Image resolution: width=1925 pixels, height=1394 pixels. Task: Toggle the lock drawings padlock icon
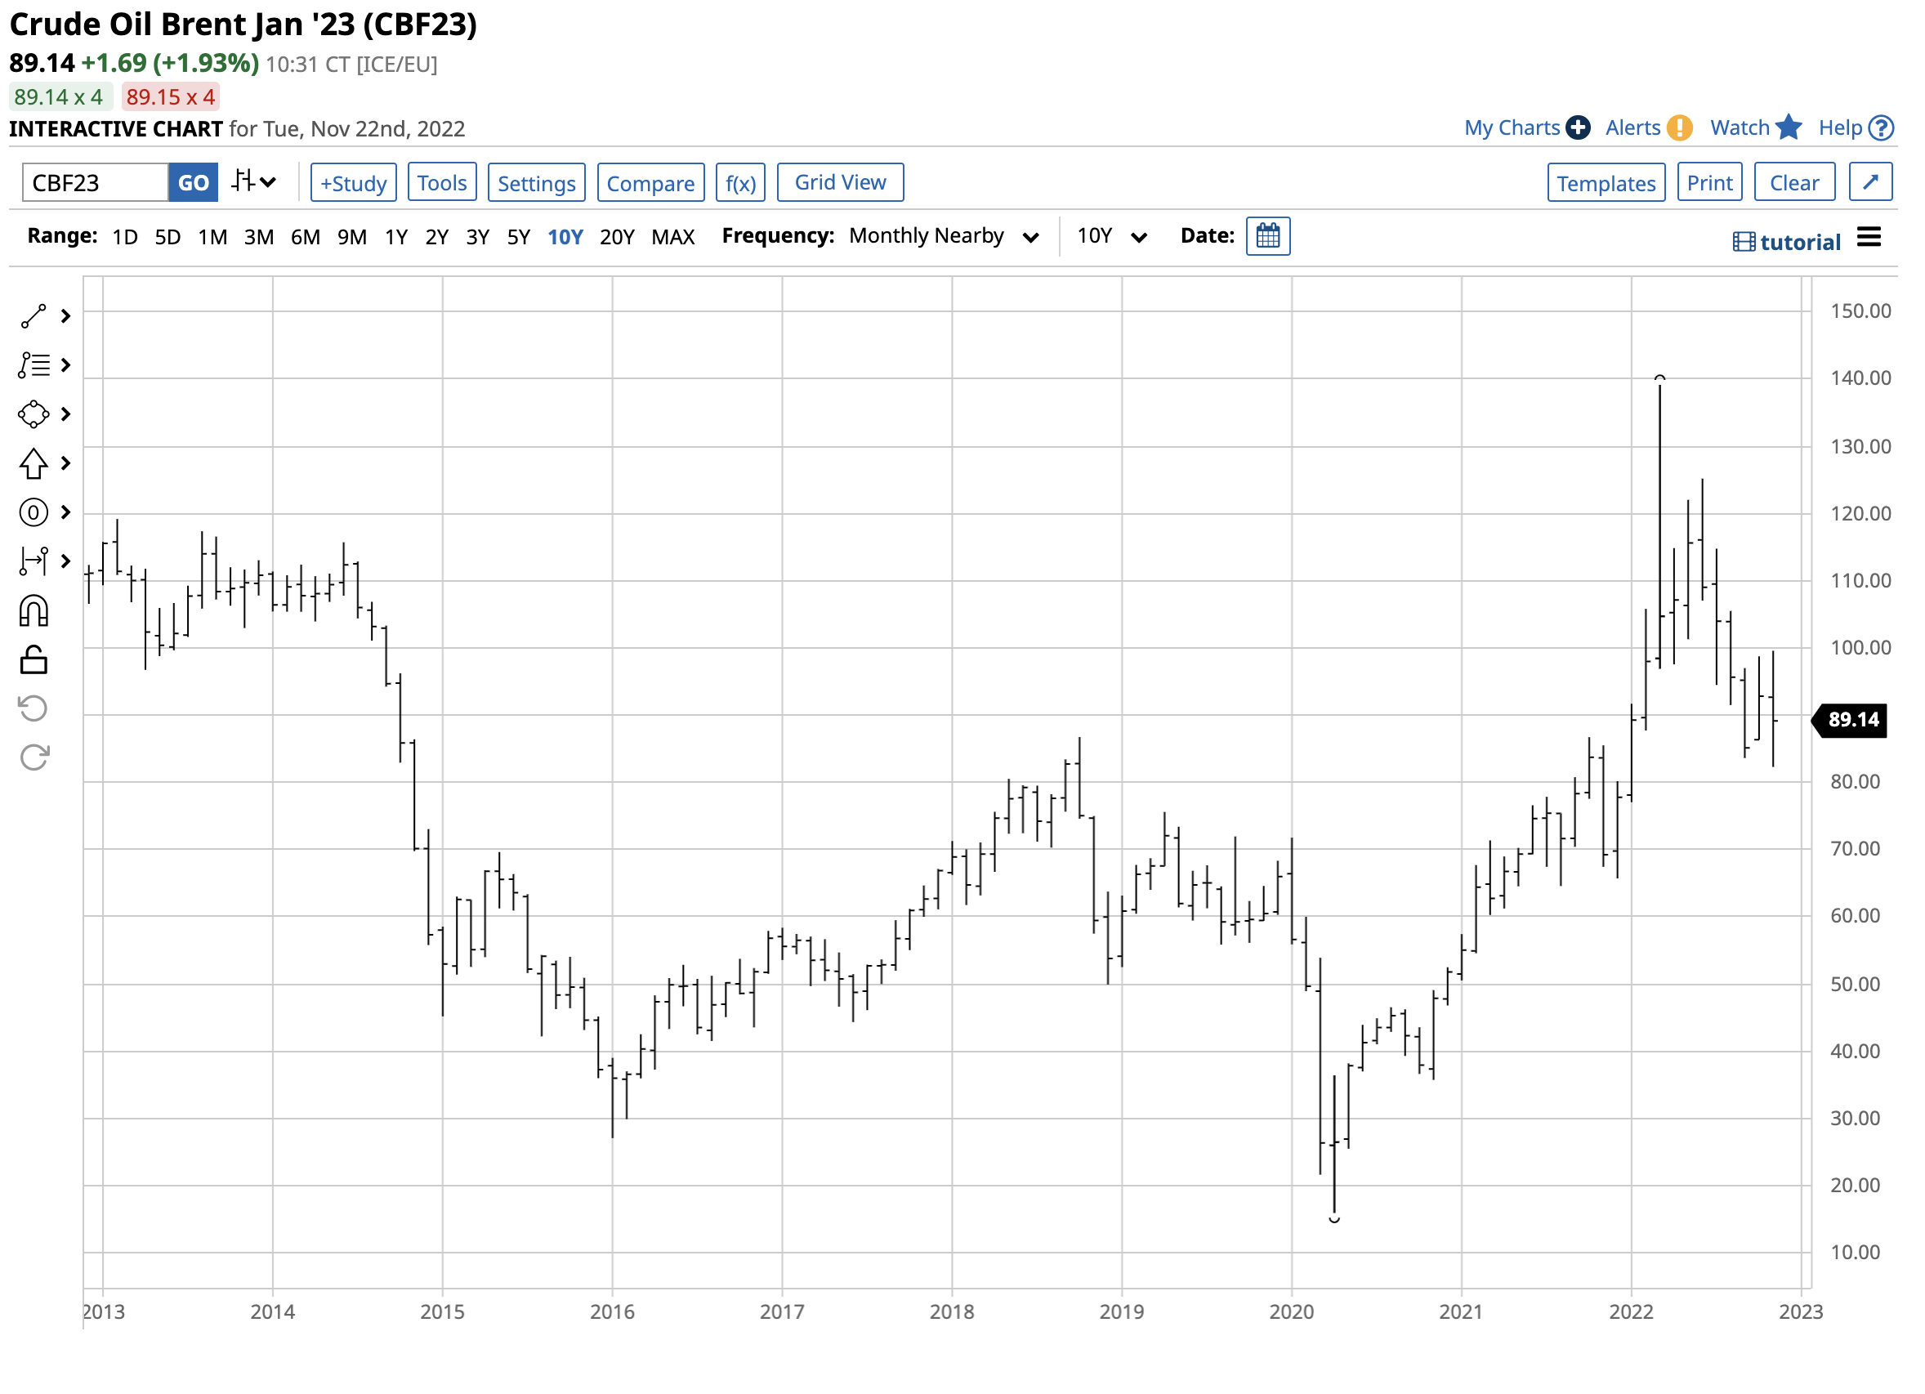[x=33, y=660]
